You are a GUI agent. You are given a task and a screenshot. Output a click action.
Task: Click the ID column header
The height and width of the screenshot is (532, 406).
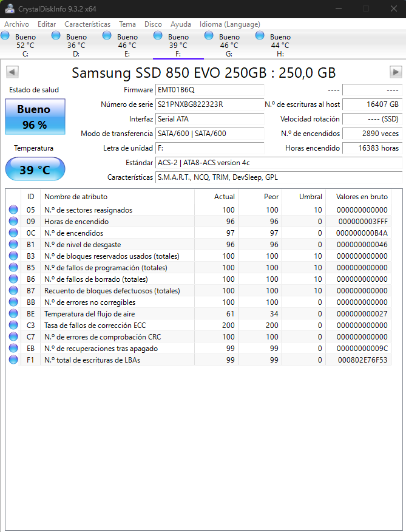pyautogui.click(x=31, y=197)
